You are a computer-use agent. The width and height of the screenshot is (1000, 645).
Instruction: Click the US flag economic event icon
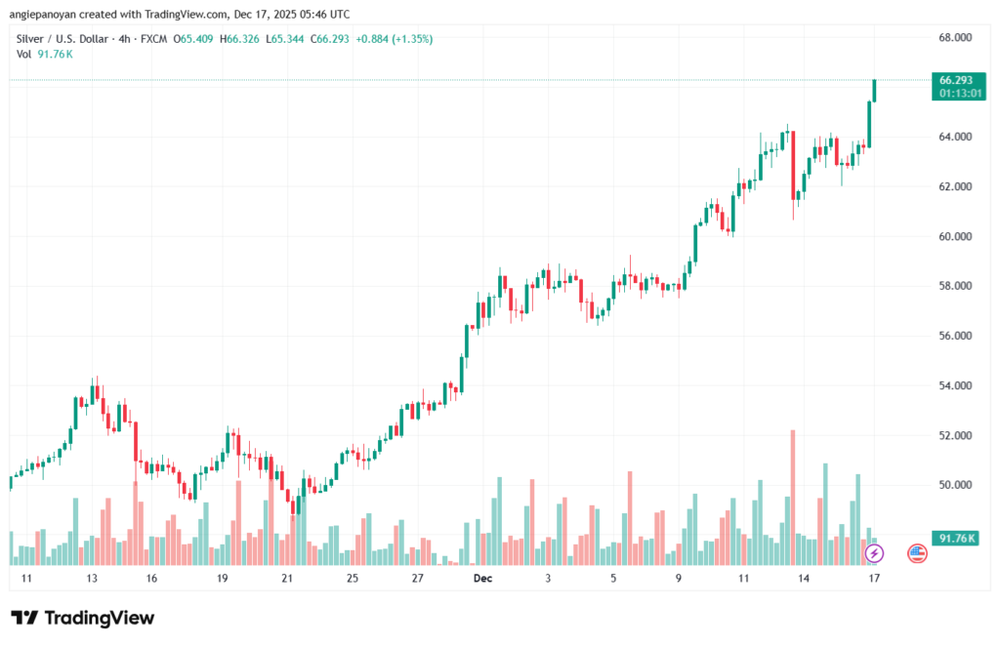pyautogui.click(x=917, y=553)
